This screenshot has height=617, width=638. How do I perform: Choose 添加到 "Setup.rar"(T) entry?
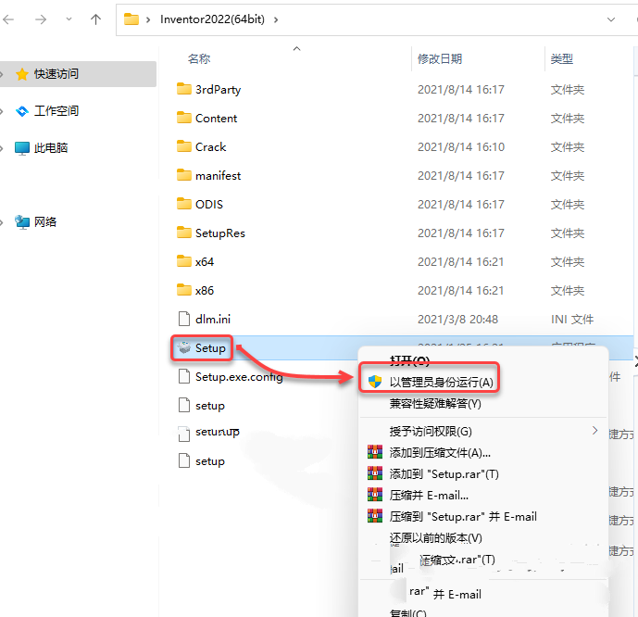[444, 473]
